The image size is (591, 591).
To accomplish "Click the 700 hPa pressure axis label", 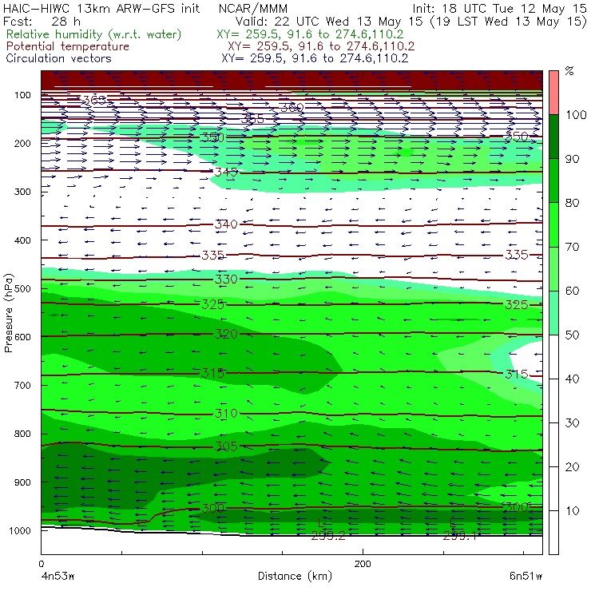I will tap(22, 385).
